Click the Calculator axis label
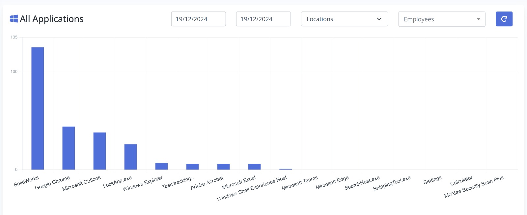527x215 pixels. (461, 181)
